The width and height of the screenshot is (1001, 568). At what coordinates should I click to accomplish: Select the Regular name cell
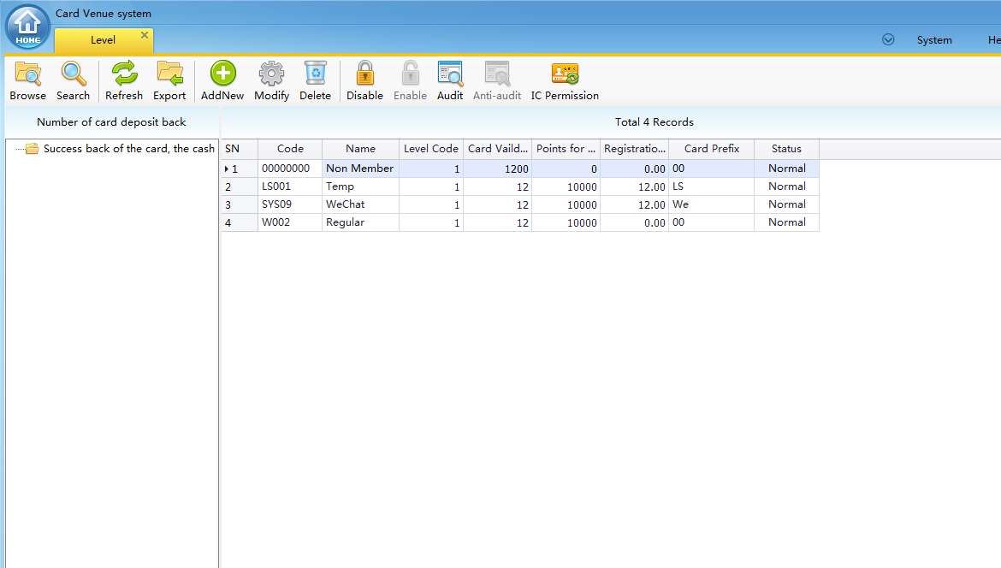(361, 222)
